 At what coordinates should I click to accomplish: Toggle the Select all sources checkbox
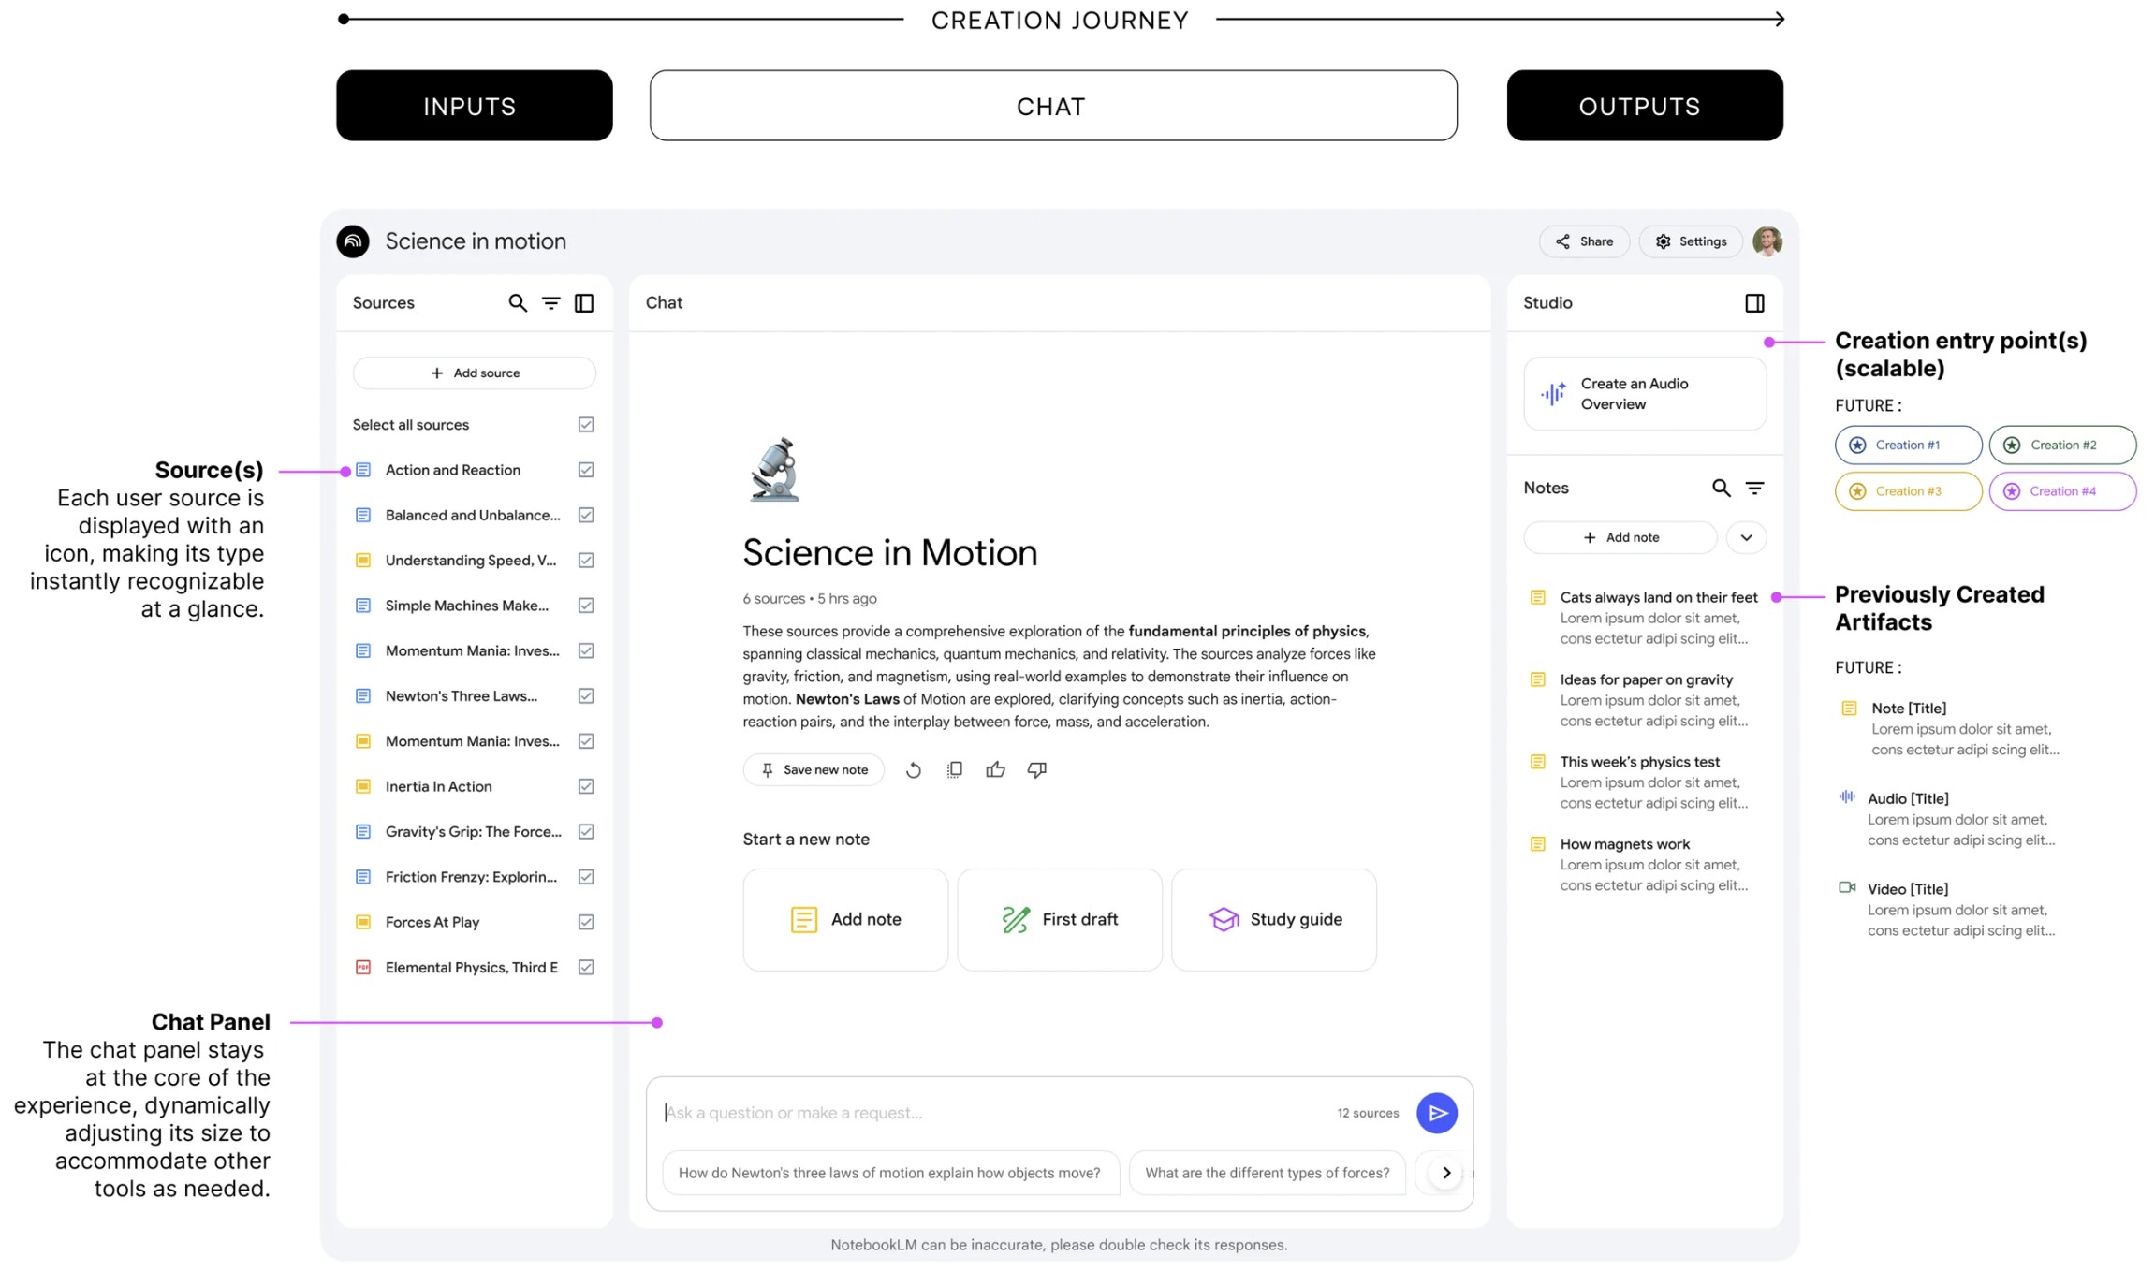586,425
